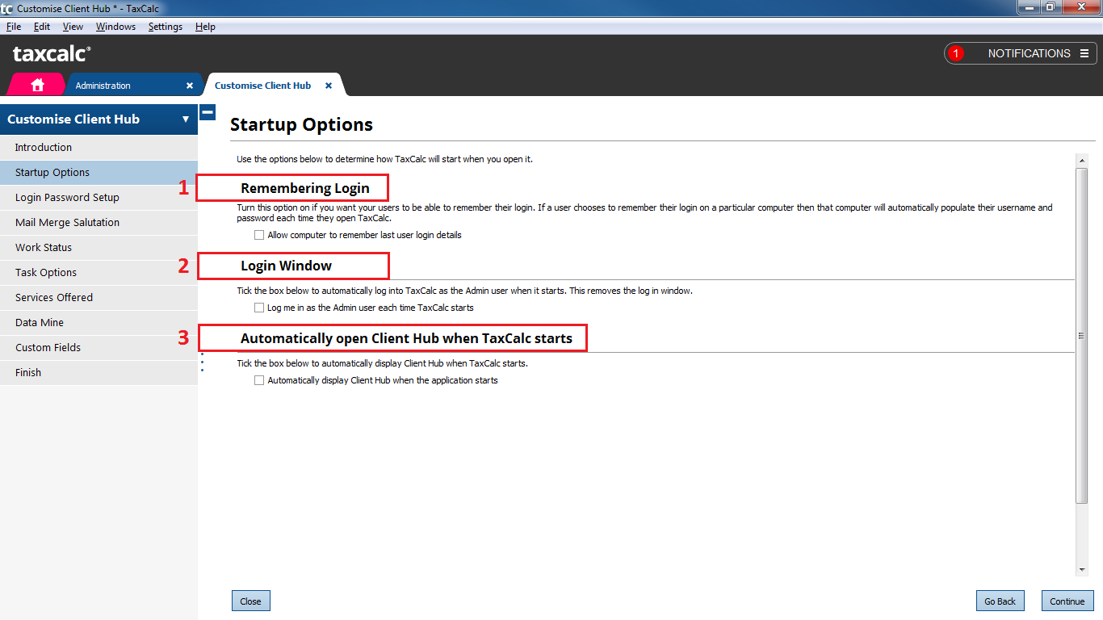Image resolution: width=1103 pixels, height=620 pixels.
Task: Open Mail Merge Salutation step
Action: (x=99, y=223)
